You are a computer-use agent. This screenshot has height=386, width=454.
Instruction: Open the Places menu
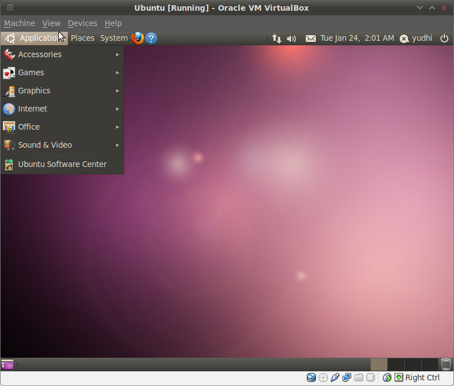click(x=83, y=38)
